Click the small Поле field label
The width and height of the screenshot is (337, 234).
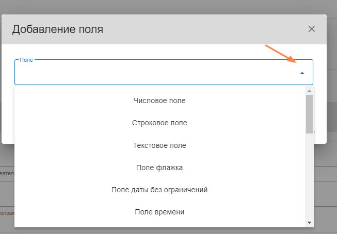[x=26, y=60]
